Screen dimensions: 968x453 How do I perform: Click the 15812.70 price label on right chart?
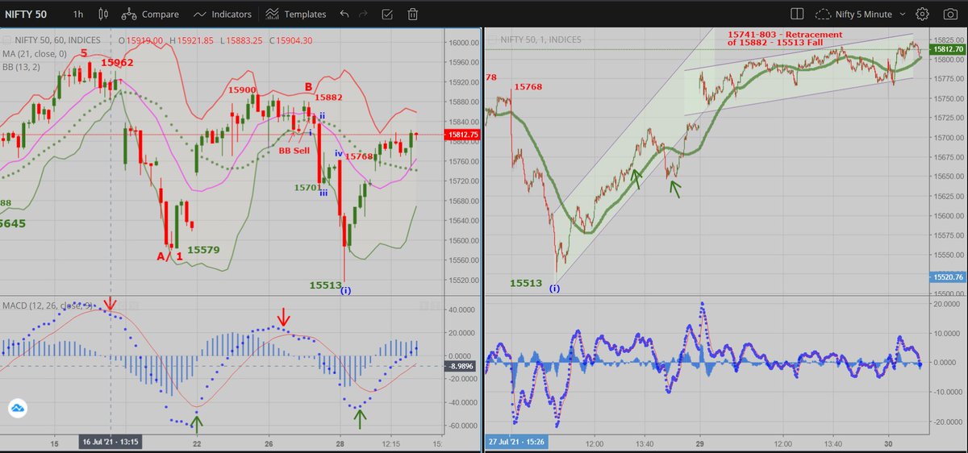coord(948,49)
